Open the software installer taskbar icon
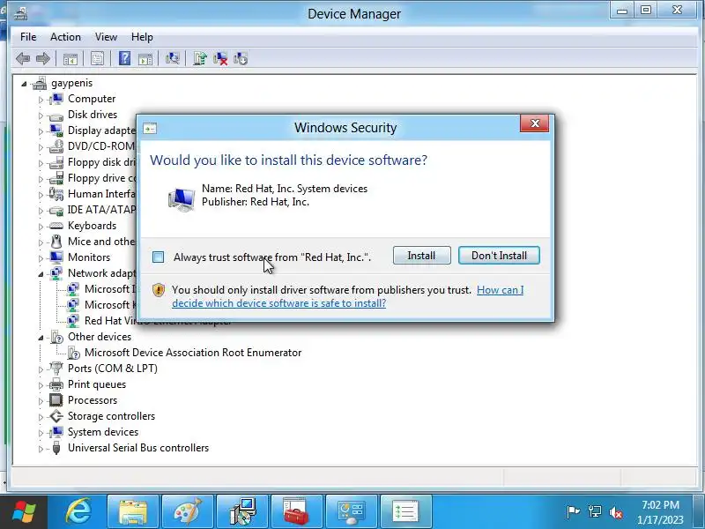705x529 pixels. coord(242,511)
